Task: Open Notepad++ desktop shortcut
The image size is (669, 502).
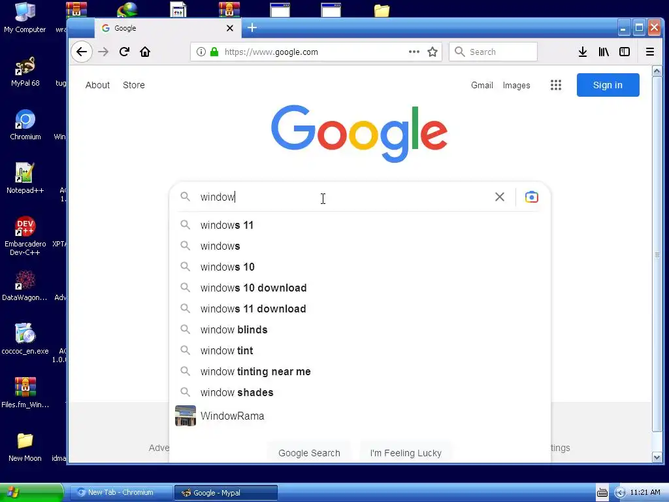Action: point(25,178)
